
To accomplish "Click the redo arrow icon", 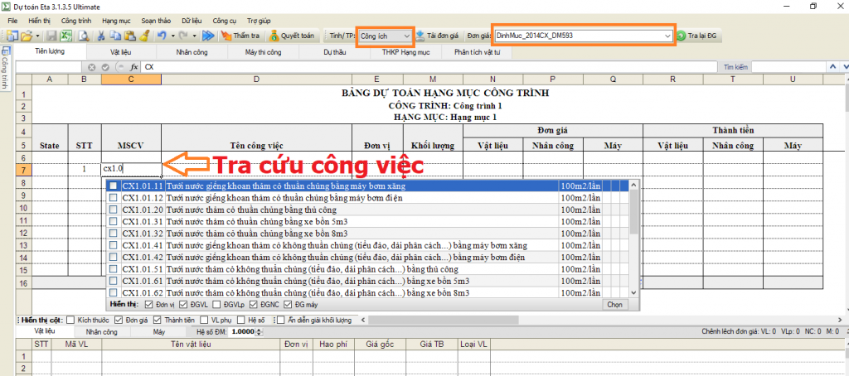I will (x=183, y=36).
